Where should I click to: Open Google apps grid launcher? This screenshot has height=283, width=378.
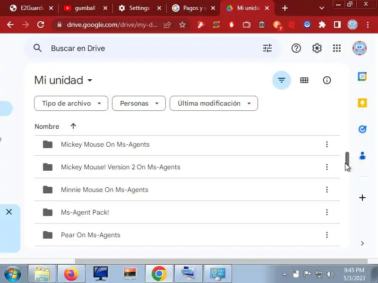[337, 49]
